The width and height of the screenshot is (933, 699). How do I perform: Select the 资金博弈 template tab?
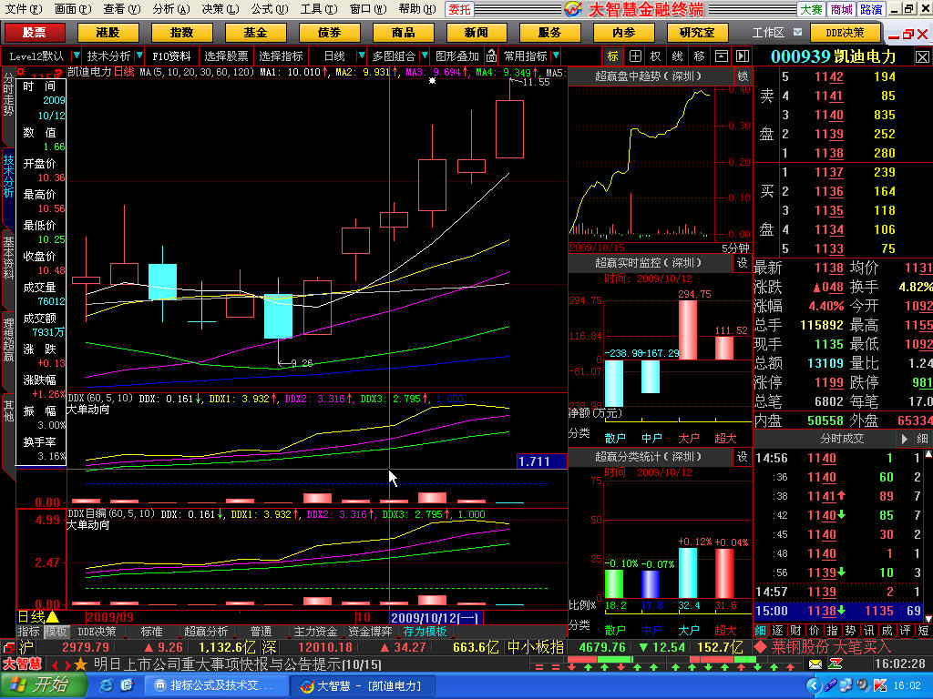point(370,632)
